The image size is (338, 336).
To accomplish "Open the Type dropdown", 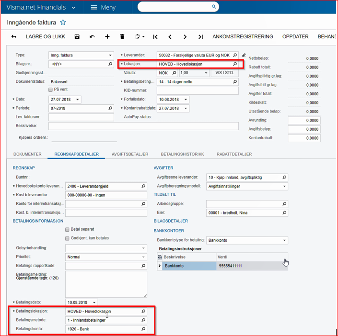I will coord(110,55).
